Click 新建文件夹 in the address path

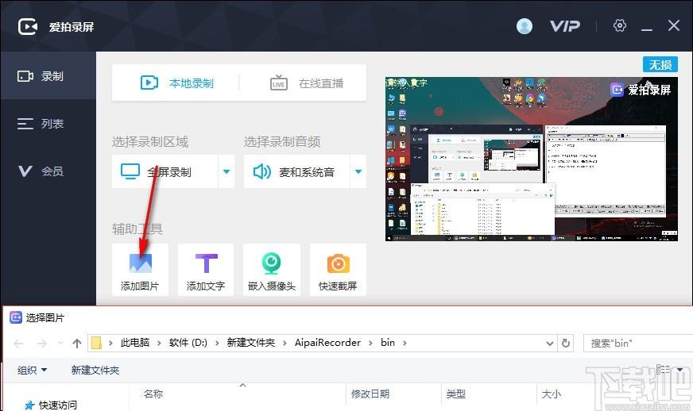pos(250,343)
